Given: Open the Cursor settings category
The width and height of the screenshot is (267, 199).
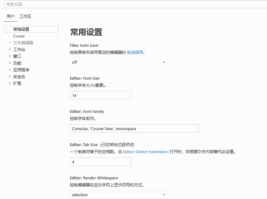Looking at the screenshot, I should click(19, 36).
